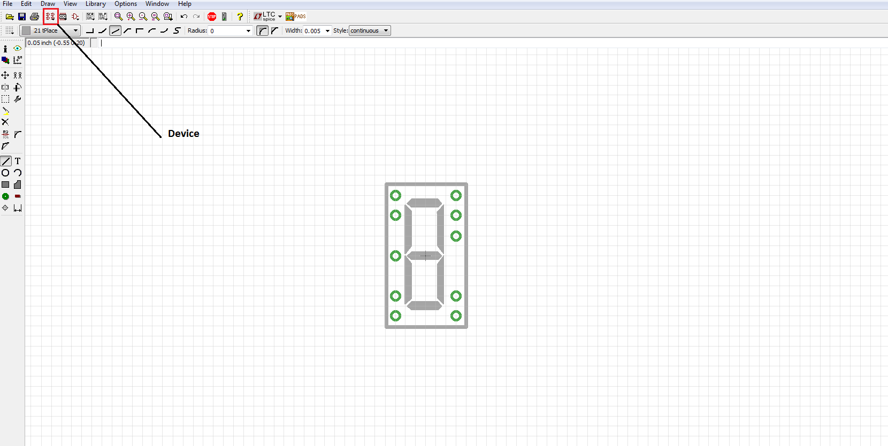
Task: Open the Help menu
Action: click(185, 4)
